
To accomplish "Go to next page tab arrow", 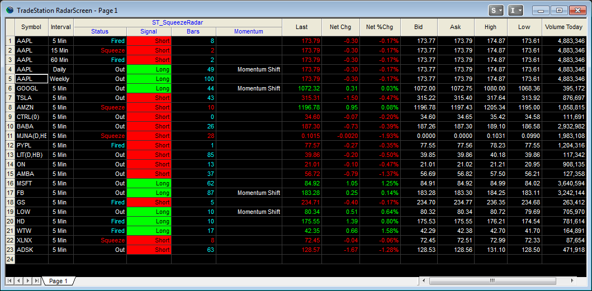I will pyautogui.click(x=28, y=281).
